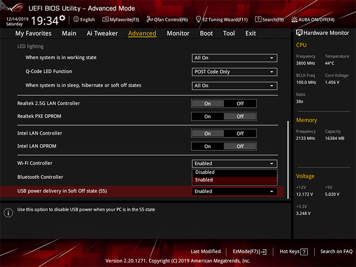
Task: Open Qfan Control(F6)
Action: click(x=167, y=19)
